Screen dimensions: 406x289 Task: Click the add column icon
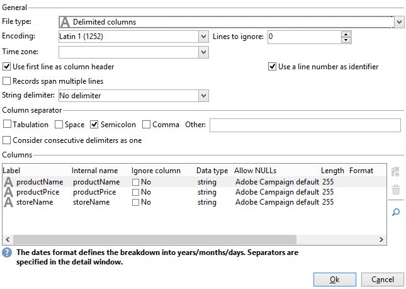tap(396, 172)
